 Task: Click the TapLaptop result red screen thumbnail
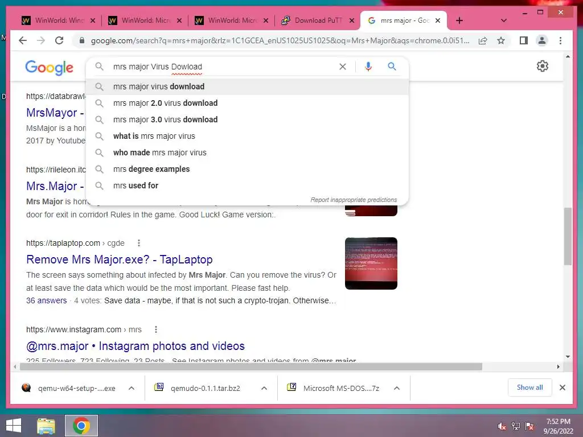point(371,263)
